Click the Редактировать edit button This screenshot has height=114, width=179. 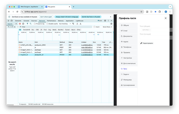[x=147, y=43]
